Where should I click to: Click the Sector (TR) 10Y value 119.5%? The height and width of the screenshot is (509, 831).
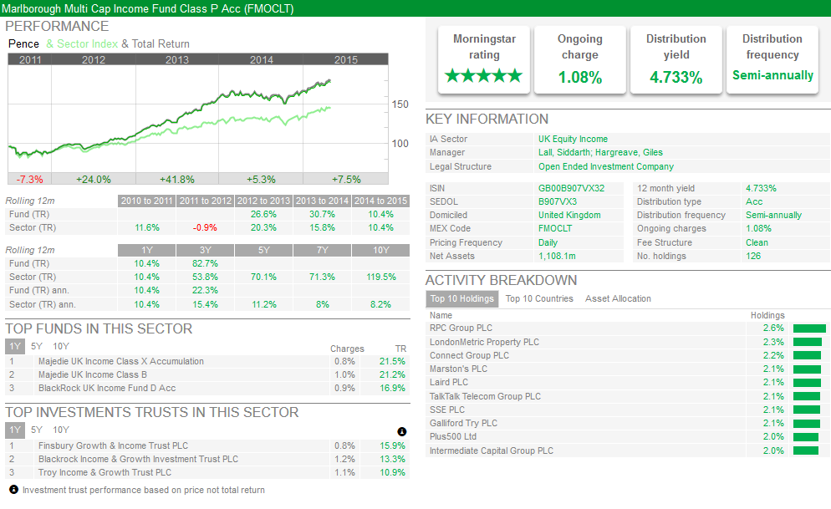tap(381, 277)
